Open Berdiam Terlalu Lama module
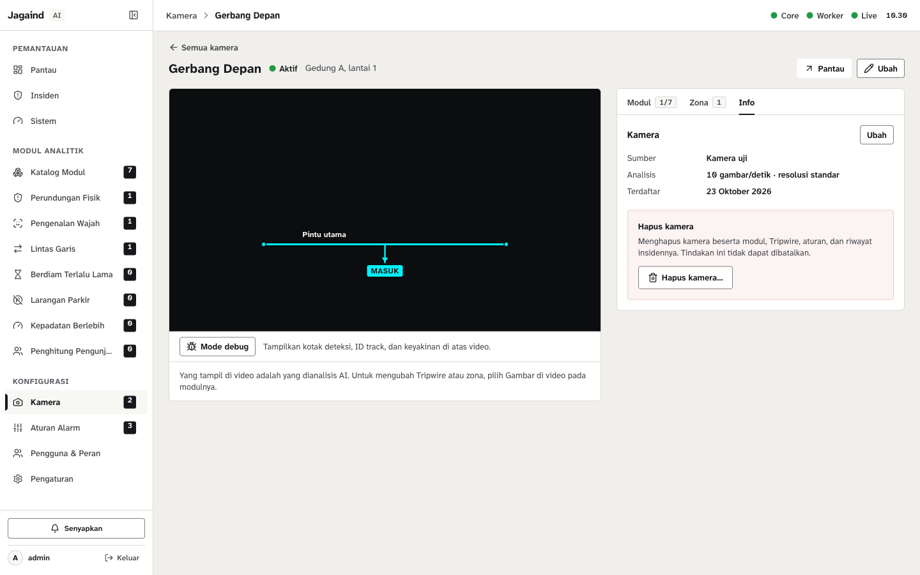 76,274
